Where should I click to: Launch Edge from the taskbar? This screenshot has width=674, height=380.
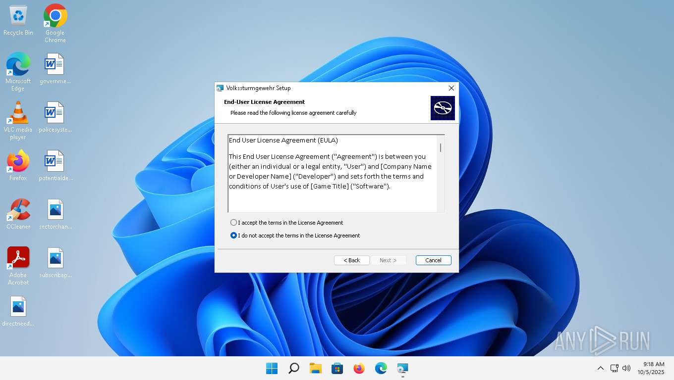pyautogui.click(x=381, y=368)
